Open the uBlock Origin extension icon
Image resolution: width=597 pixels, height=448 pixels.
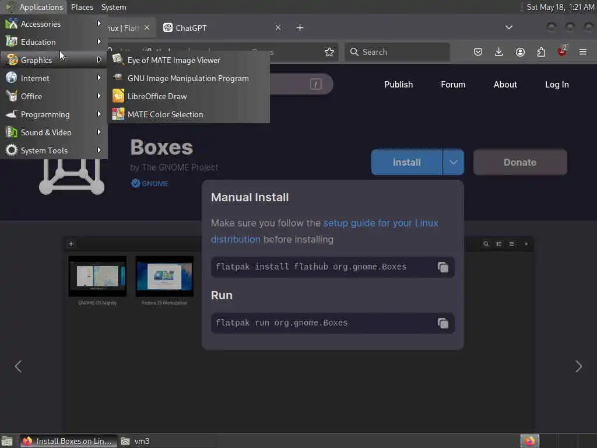click(562, 51)
